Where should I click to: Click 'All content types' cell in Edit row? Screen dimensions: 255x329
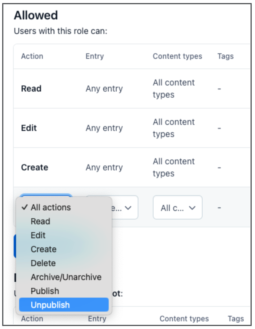(174, 128)
